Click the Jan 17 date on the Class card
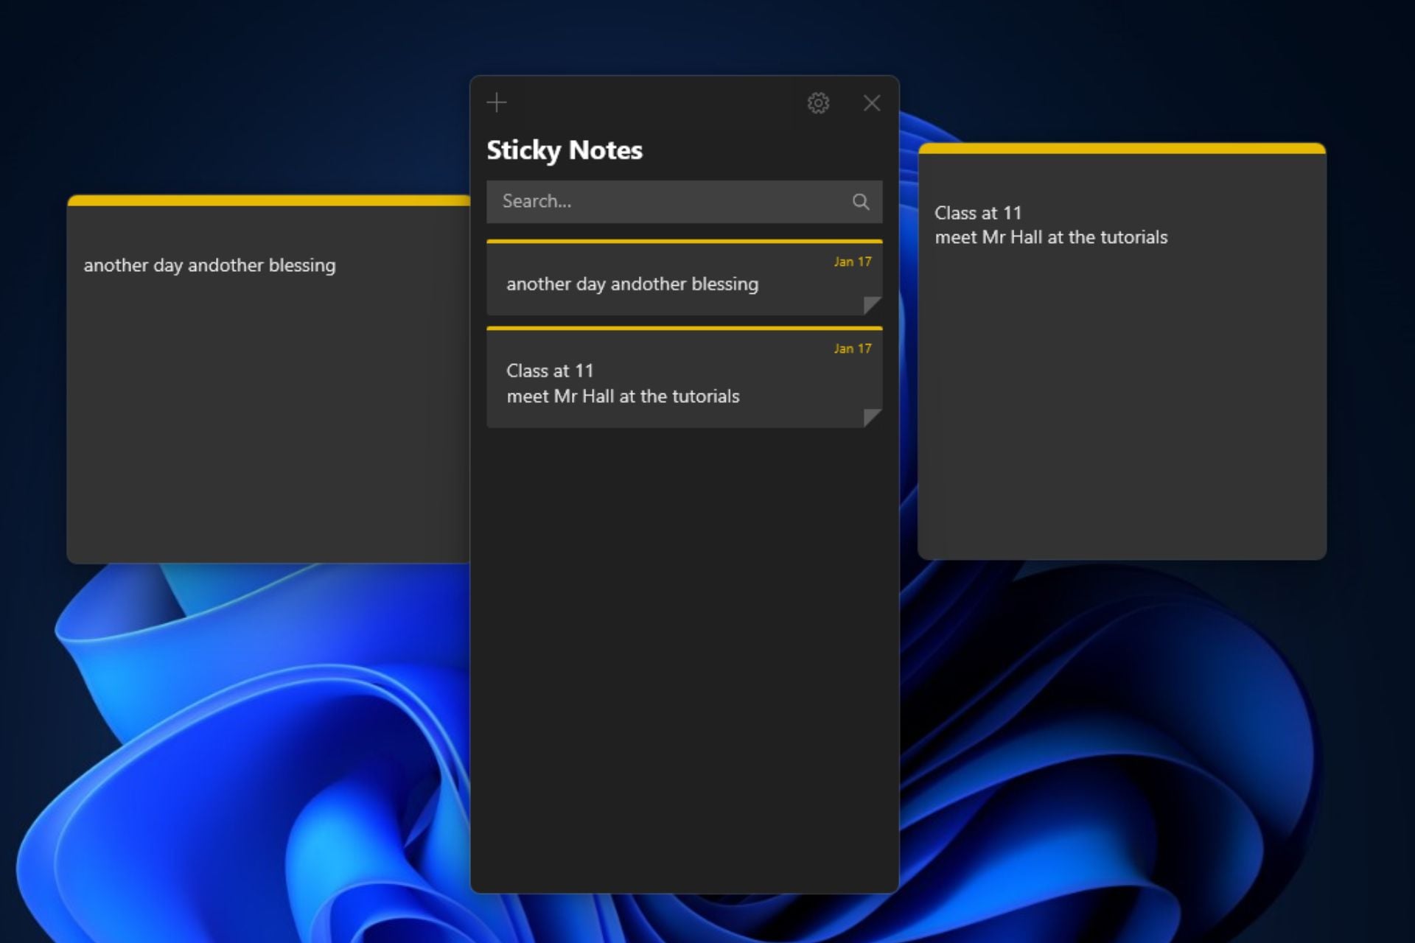 pos(853,348)
